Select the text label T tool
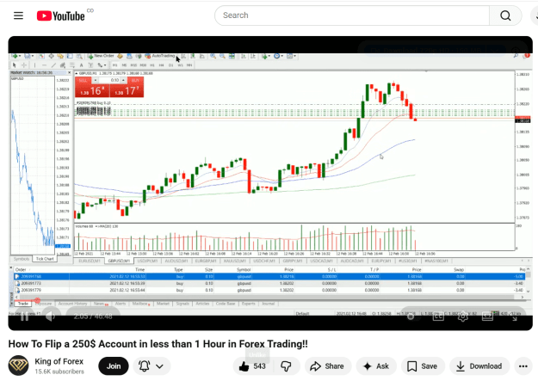The image size is (538, 381). pos(90,65)
